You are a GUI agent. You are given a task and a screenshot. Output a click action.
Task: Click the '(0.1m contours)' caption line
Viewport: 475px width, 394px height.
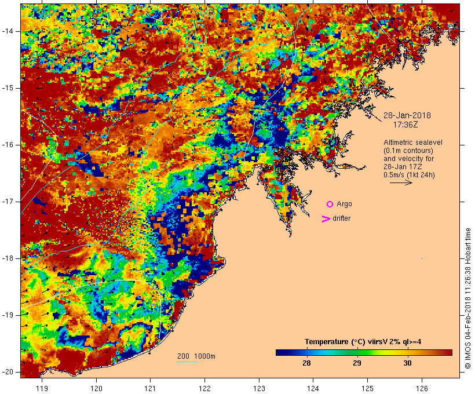tap(408, 151)
